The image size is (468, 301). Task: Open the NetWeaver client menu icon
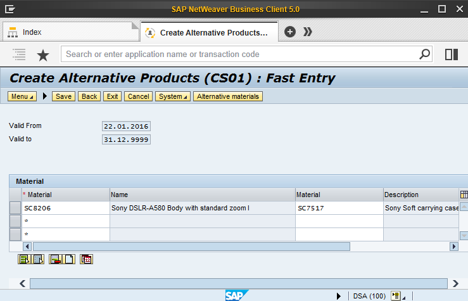10,10
